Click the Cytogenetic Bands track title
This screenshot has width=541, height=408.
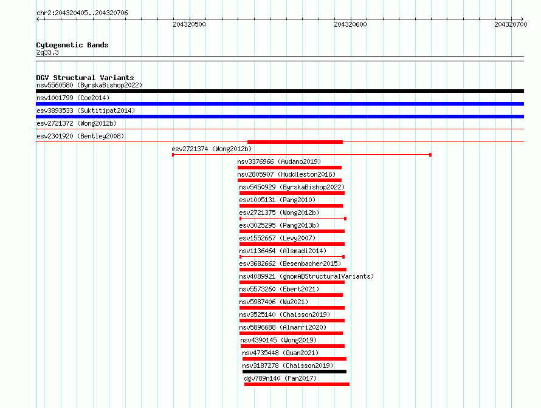[72, 45]
